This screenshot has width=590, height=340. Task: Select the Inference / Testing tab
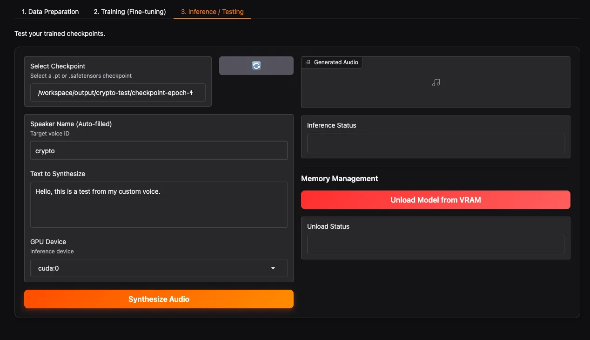pyautogui.click(x=212, y=12)
